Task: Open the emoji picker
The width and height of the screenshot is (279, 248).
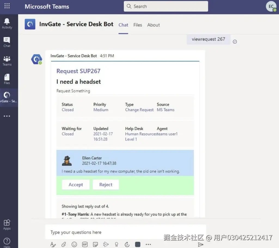Action: (74, 244)
